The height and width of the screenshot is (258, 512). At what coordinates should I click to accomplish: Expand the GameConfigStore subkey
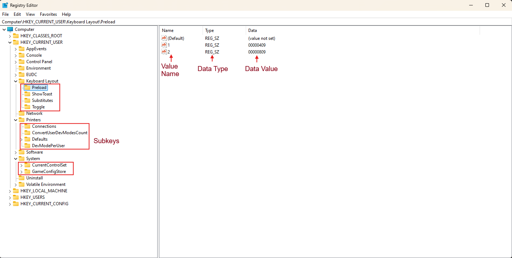pyautogui.click(x=21, y=172)
